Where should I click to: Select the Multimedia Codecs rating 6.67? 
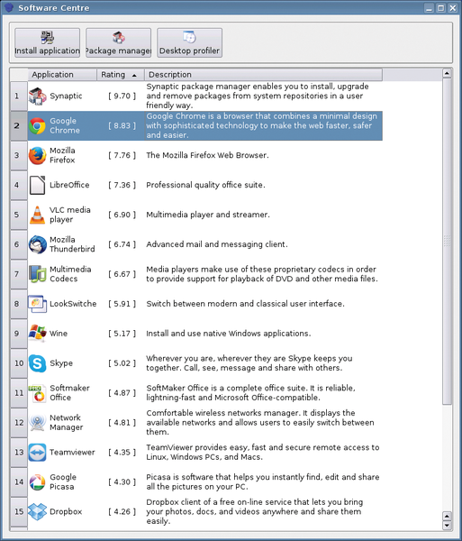click(x=122, y=274)
